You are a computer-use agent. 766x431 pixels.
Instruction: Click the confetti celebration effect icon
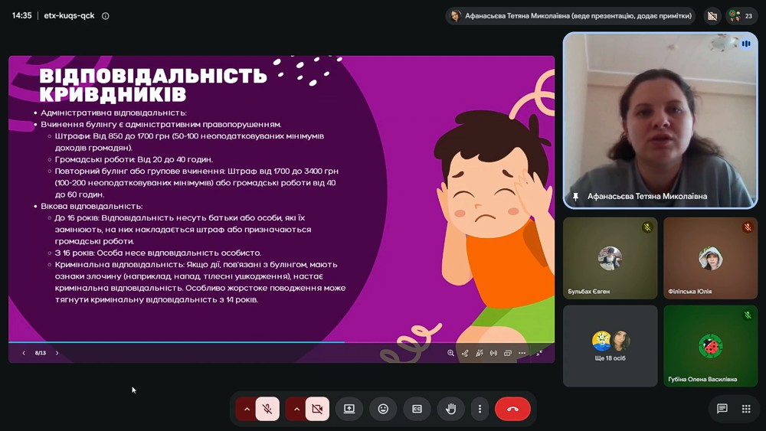pos(480,353)
